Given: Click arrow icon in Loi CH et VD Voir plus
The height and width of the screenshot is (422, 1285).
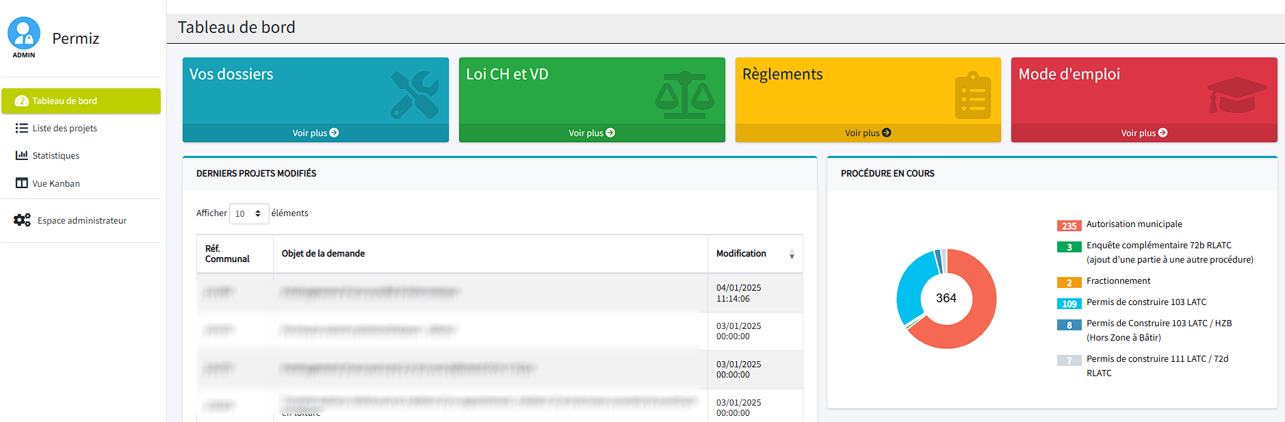Looking at the screenshot, I should (x=610, y=133).
